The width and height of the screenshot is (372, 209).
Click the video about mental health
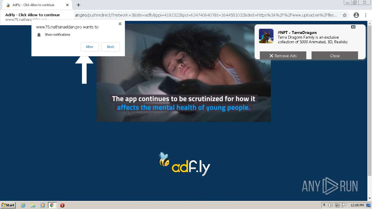click(184, 73)
